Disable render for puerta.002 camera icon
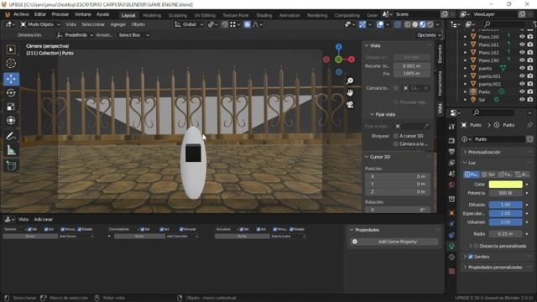This screenshot has height=302, width=537. click(x=530, y=84)
